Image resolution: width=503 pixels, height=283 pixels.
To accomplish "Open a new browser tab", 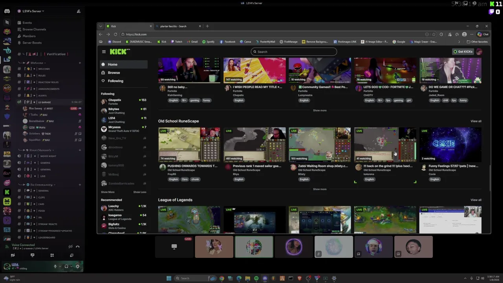I will pyautogui.click(x=207, y=26).
